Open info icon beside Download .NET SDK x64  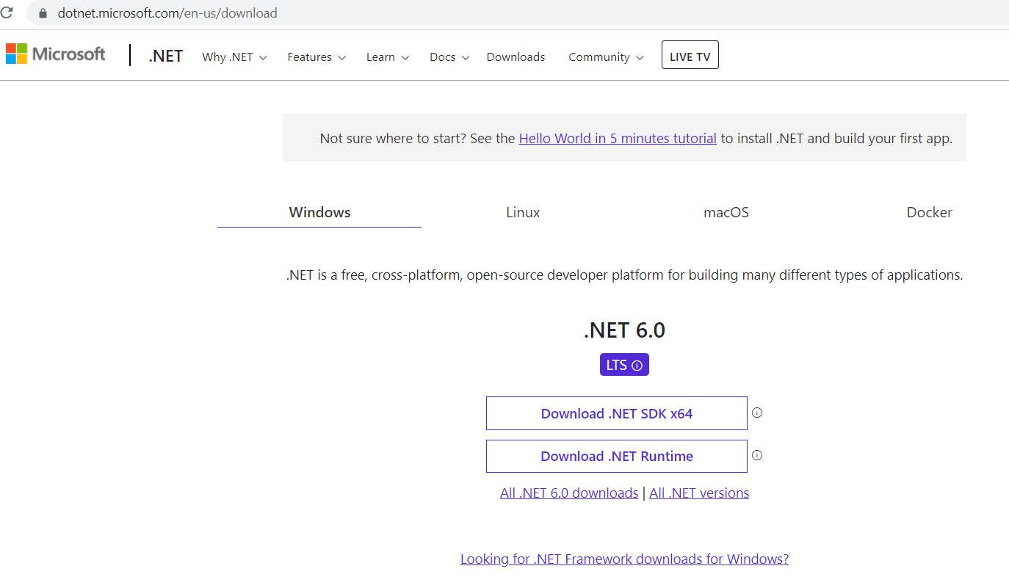(757, 413)
